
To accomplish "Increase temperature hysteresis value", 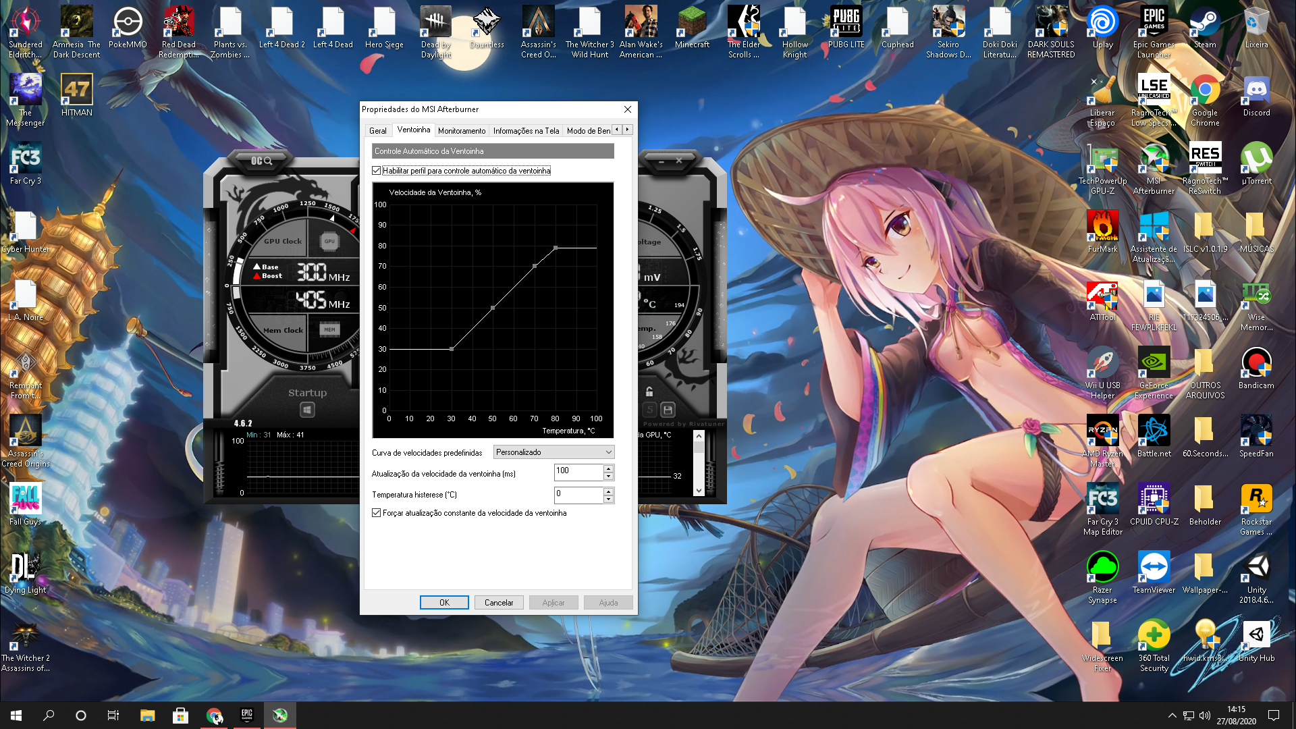I will coord(608,491).
